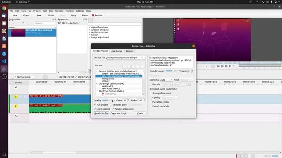Toggle Parallel processing checkbox

point(113,109)
